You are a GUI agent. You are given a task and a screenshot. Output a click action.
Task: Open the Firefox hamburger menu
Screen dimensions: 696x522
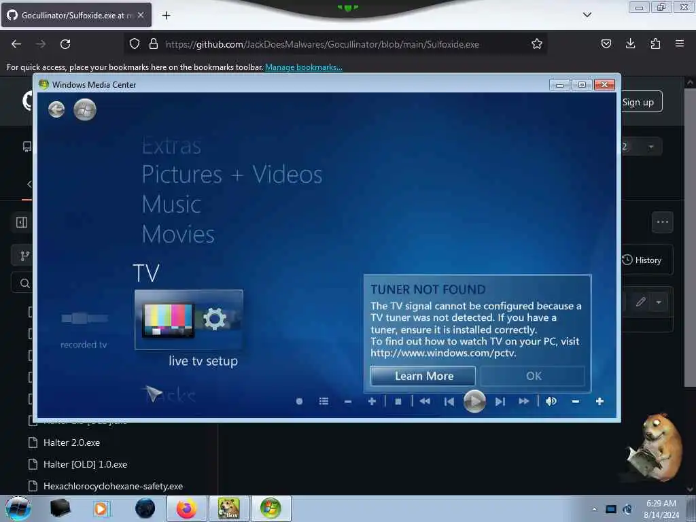pos(680,43)
